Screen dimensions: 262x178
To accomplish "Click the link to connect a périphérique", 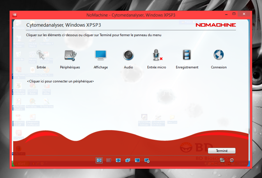I will tap(61, 81).
